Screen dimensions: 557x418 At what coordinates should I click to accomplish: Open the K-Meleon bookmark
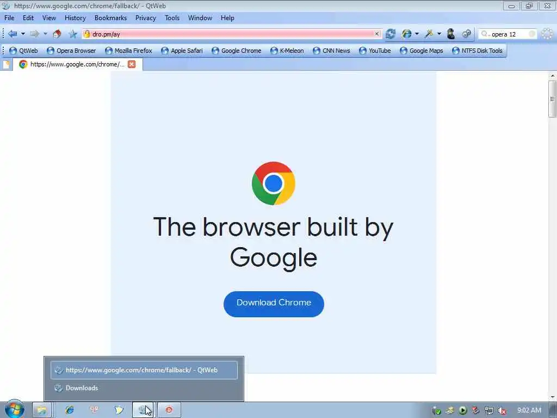click(287, 51)
